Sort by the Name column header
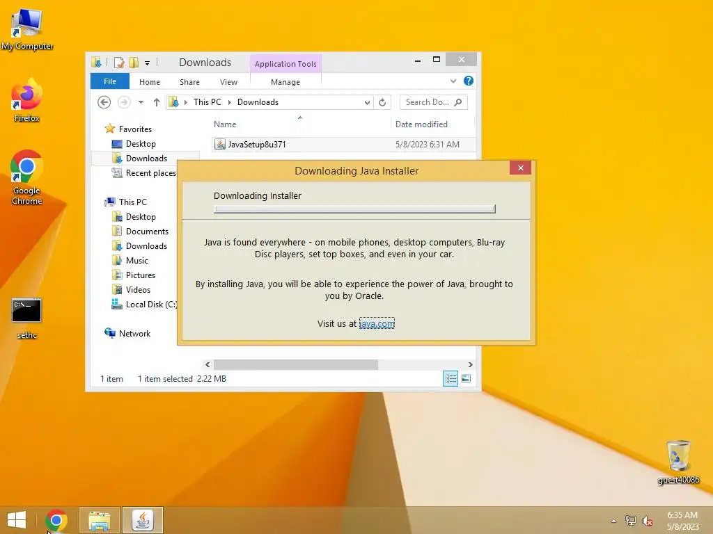The width and height of the screenshot is (713, 534). [x=300, y=124]
